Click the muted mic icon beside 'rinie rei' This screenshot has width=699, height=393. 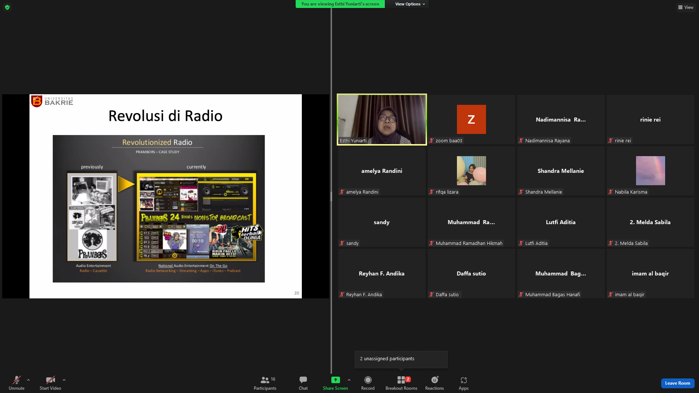[x=611, y=141]
